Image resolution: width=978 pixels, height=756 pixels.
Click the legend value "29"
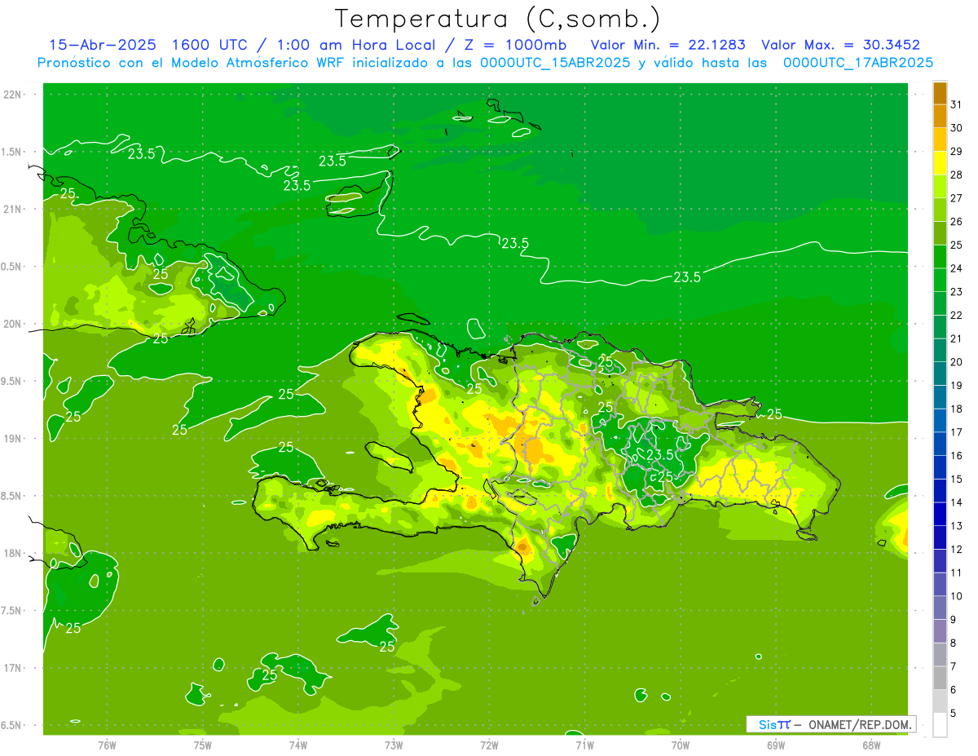[x=956, y=152]
